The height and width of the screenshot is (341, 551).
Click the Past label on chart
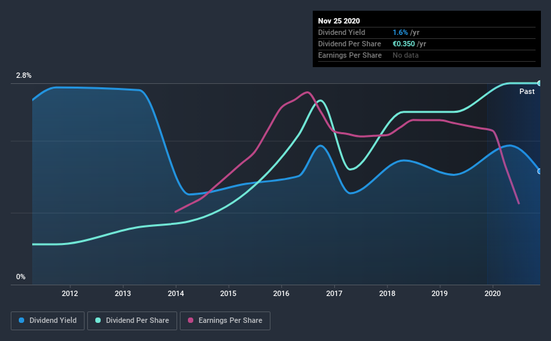527,91
